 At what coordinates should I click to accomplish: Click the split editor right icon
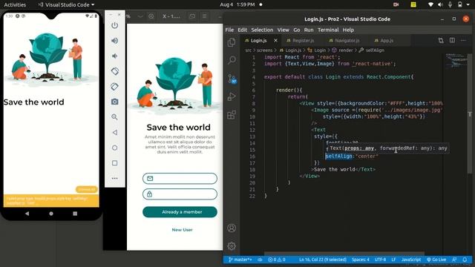pos(452,40)
